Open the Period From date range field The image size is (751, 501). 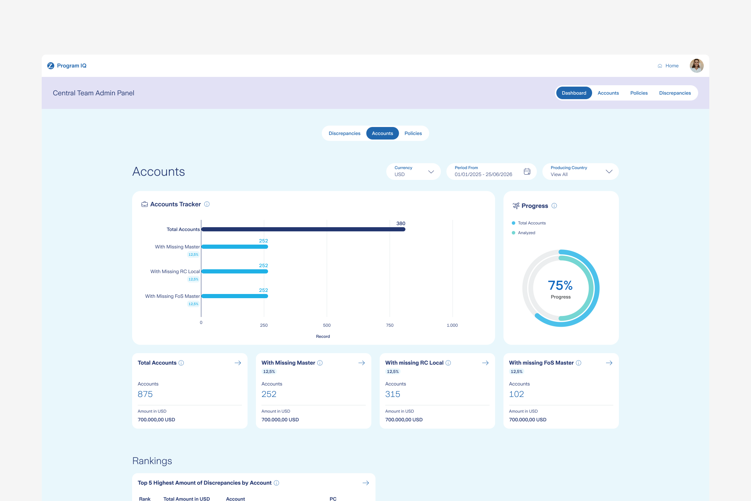point(491,172)
